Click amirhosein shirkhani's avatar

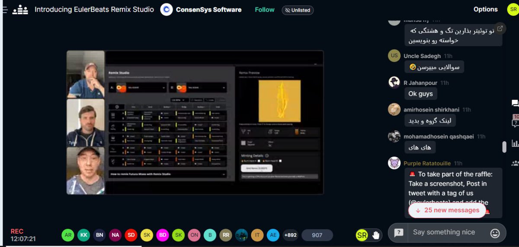click(394, 109)
